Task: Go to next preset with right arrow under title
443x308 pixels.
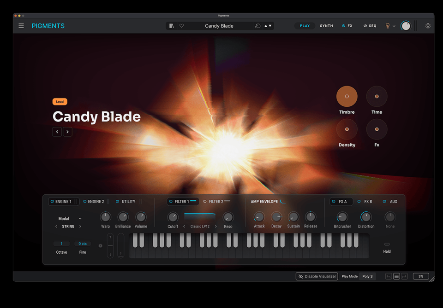Action: (x=67, y=132)
